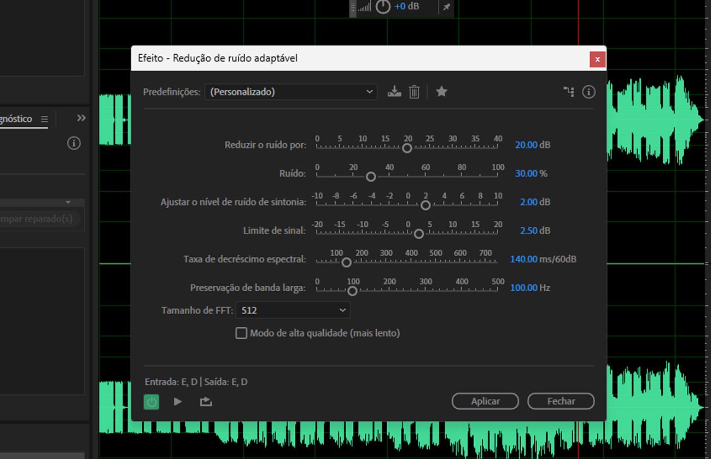The image size is (711, 459).
Task: Click the dialog title Efeito - Redução de ruído adaptável
Action: (x=218, y=58)
